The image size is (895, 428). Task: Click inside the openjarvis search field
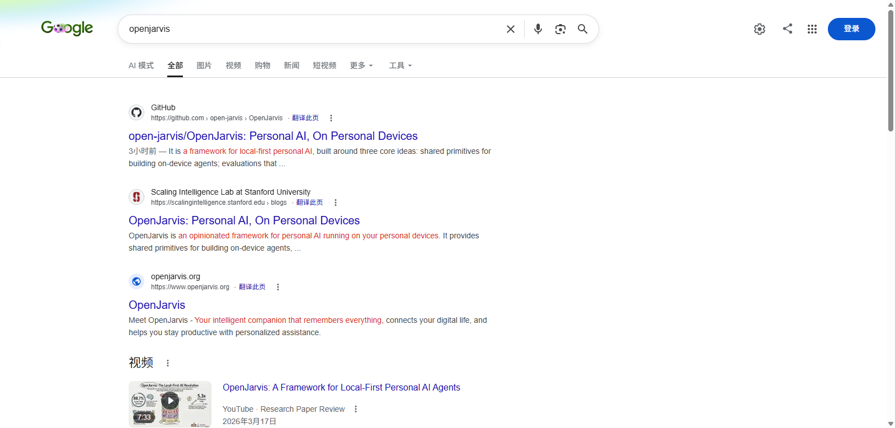pyautogui.click(x=313, y=29)
